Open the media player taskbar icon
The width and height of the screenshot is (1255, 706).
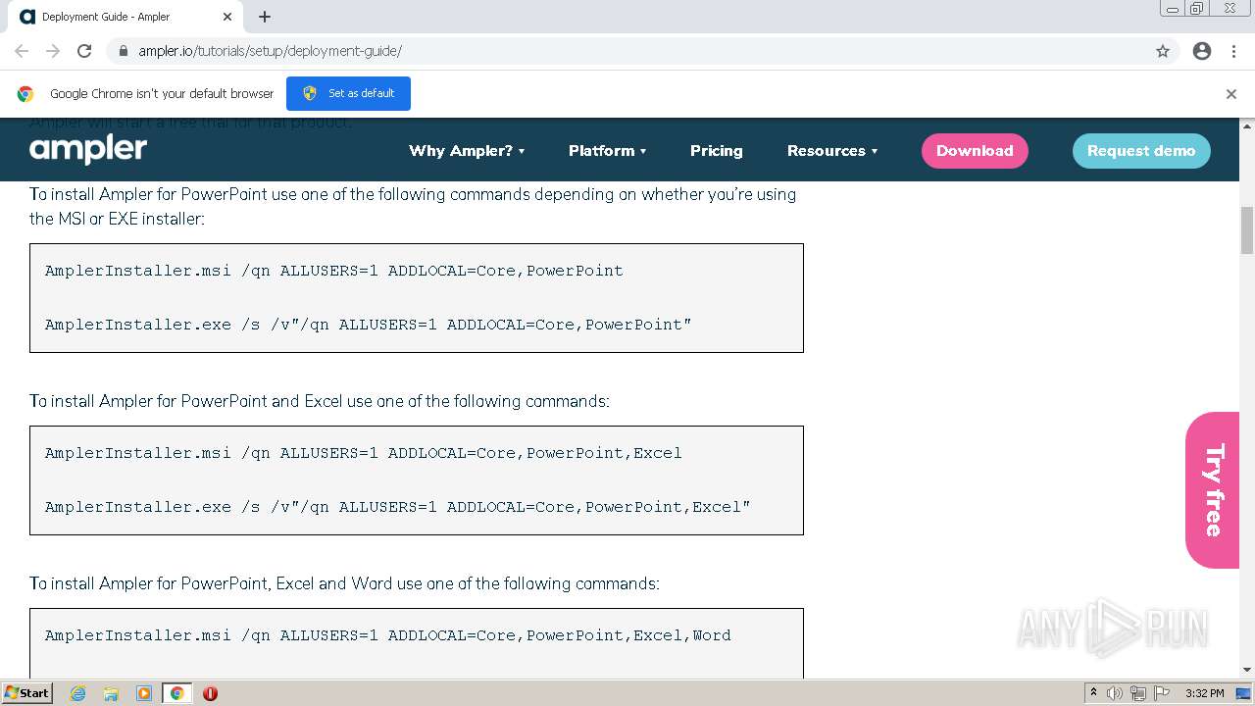[144, 693]
